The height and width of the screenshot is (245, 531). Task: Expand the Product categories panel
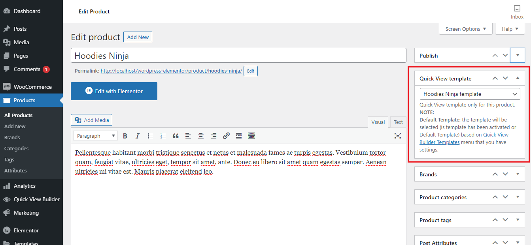(x=518, y=197)
